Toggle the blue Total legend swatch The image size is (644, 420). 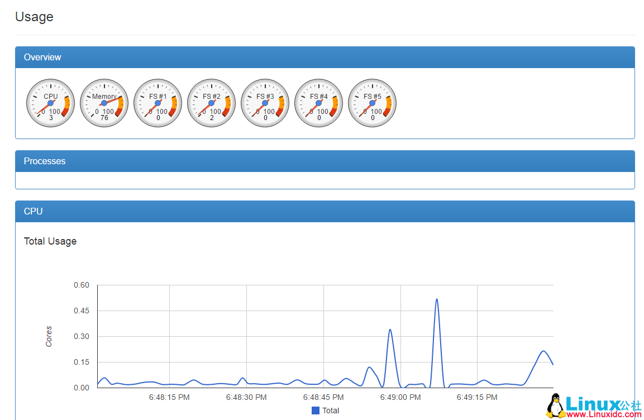316,411
